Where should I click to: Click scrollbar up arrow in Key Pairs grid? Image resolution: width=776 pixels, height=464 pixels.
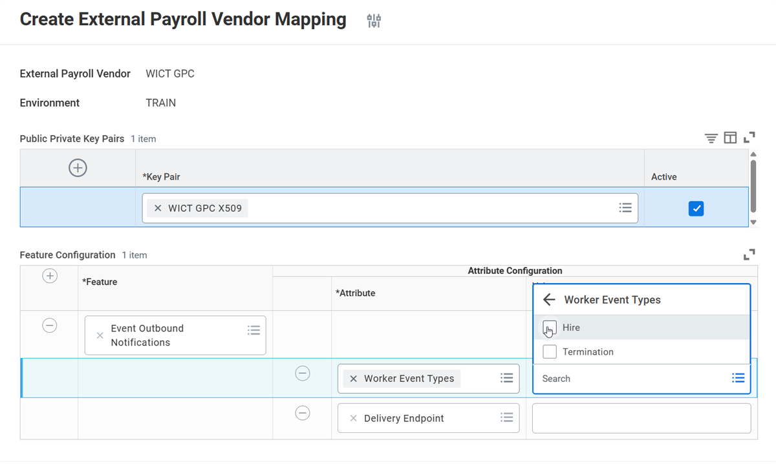click(x=753, y=154)
